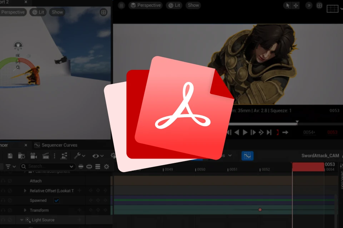This screenshot has width=343, height=228.
Task: Click the first track layout icon right of search
Action: pyautogui.click(x=81, y=167)
